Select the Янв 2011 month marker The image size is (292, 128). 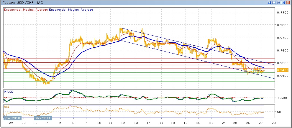pos(43,118)
